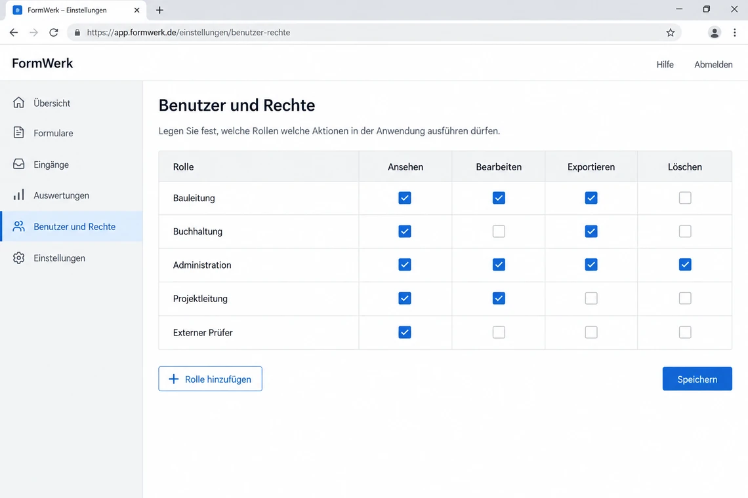The height and width of the screenshot is (498, 748).
Task: Click the Externer Prüfer role name
Action: pyautogui.click(x=203, y=333)
